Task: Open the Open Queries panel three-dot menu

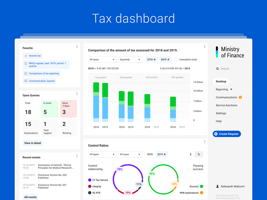Action: [77, 94]
